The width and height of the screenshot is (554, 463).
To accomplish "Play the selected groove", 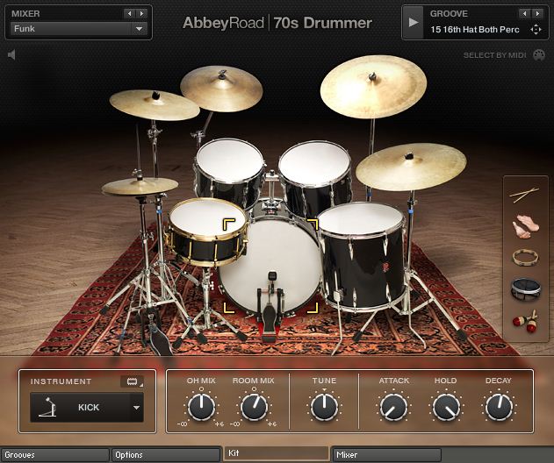I will [413, 23].
